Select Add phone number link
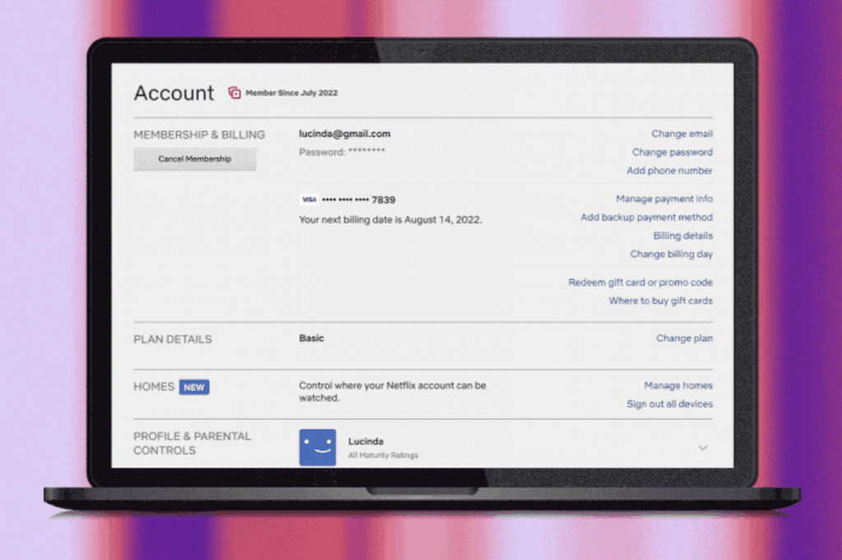842x560 pixels. 669,171
